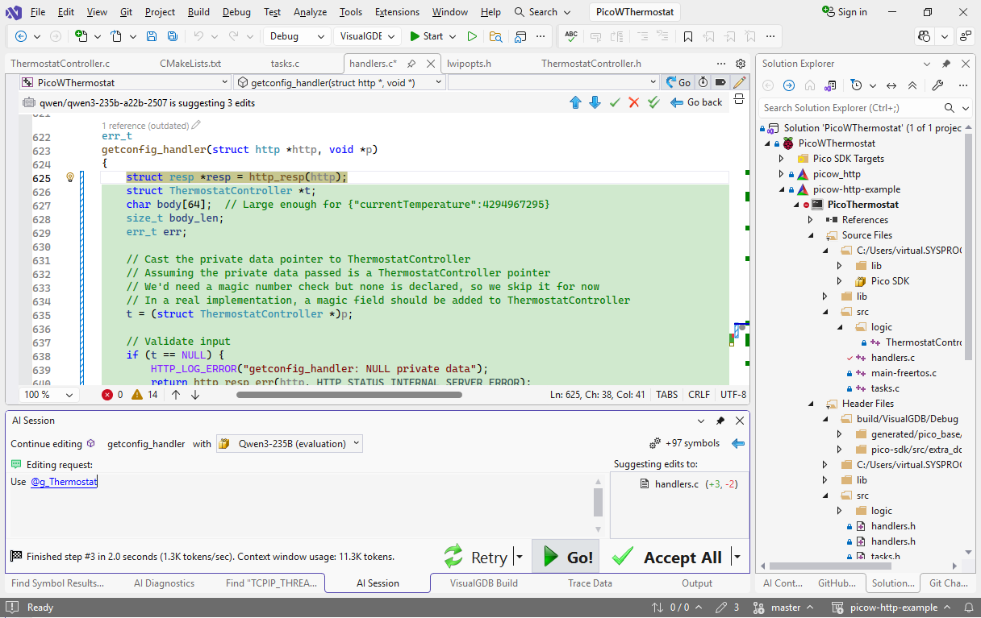The image size is (981, 618).
Task: Open the Analyze menu
Action: [310, 12]
